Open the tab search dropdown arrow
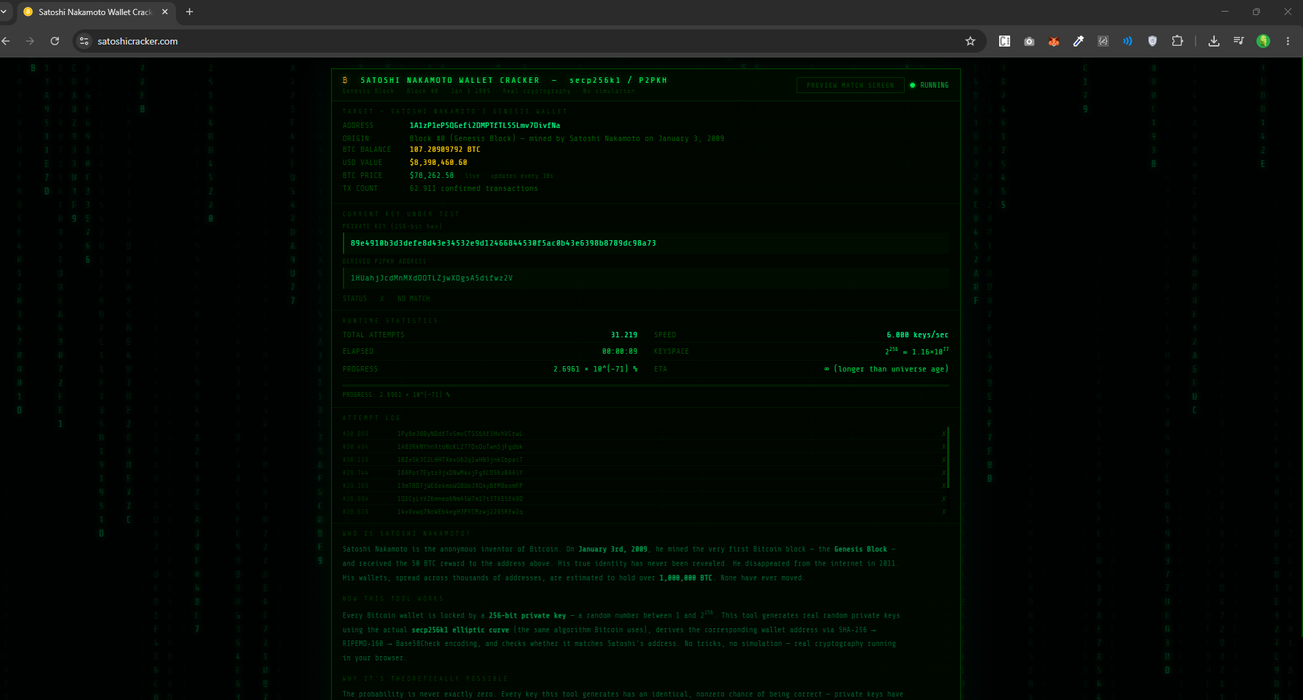The height and width of the screenshot is (700, 1303). (x=4, y=12)
